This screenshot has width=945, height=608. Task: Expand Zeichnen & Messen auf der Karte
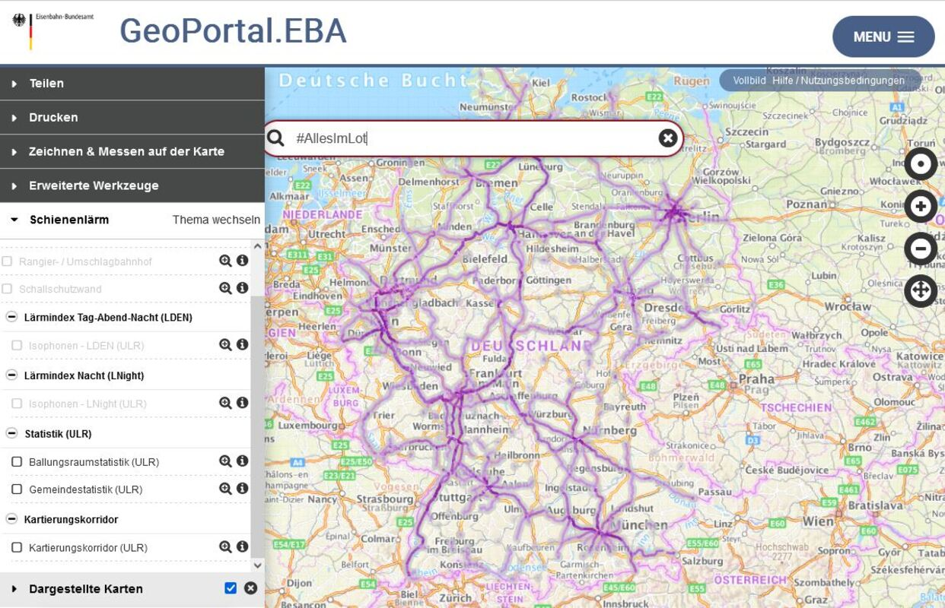132,152
